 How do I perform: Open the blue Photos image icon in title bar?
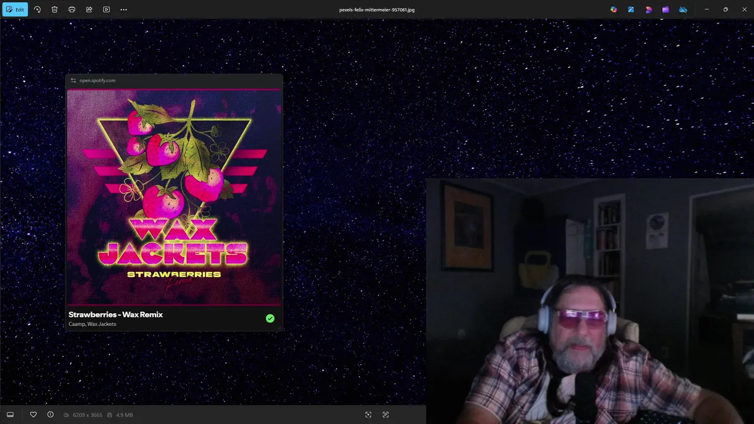[x=631, y=9]
